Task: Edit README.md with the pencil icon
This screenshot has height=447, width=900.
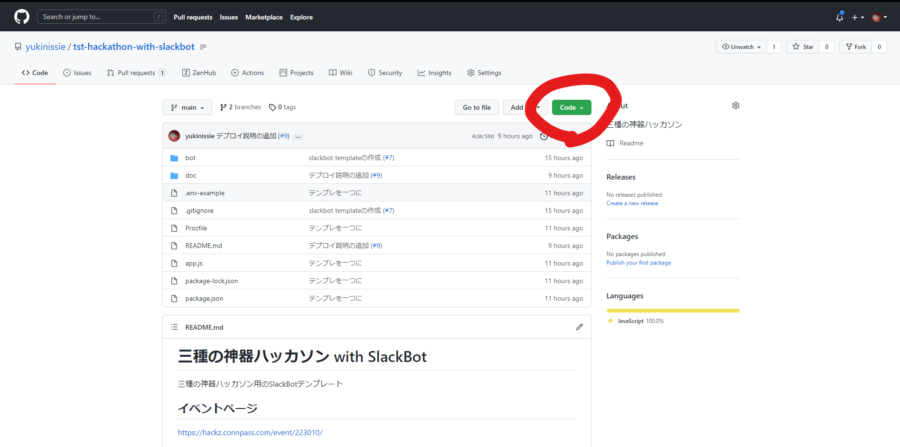Action: coord(579,327)
